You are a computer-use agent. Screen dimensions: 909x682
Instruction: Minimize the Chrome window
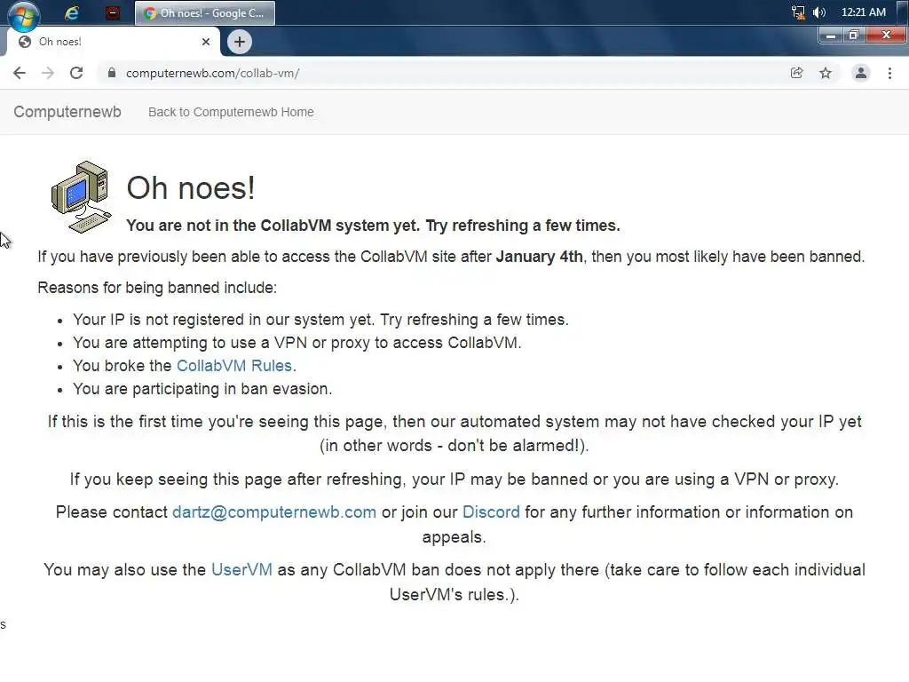point(830,36)
